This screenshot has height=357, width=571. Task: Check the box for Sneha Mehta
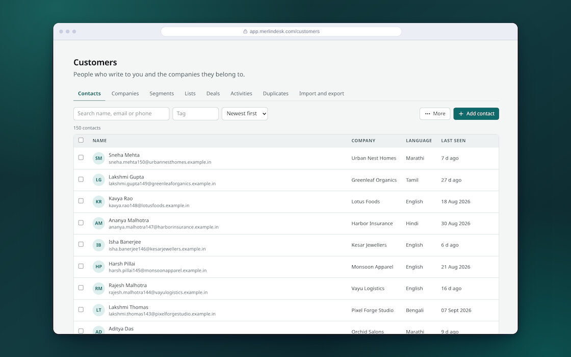coord(81,158)
